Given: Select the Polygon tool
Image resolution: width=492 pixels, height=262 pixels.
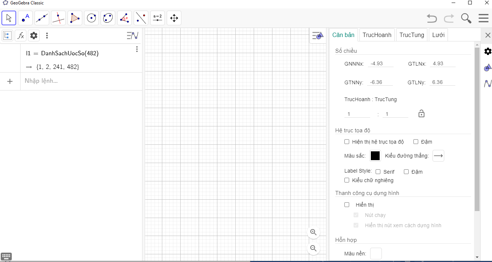Looking at the screenshot, I should 75,18.
